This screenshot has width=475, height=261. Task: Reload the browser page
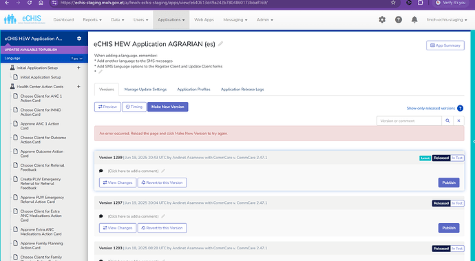pos(30,3)
